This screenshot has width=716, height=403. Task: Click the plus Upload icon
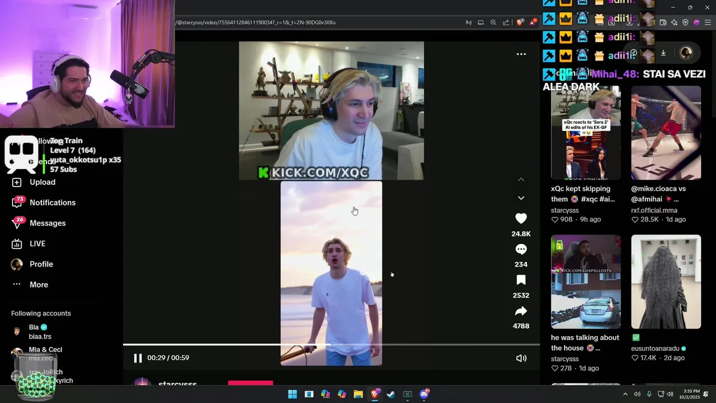17,182
